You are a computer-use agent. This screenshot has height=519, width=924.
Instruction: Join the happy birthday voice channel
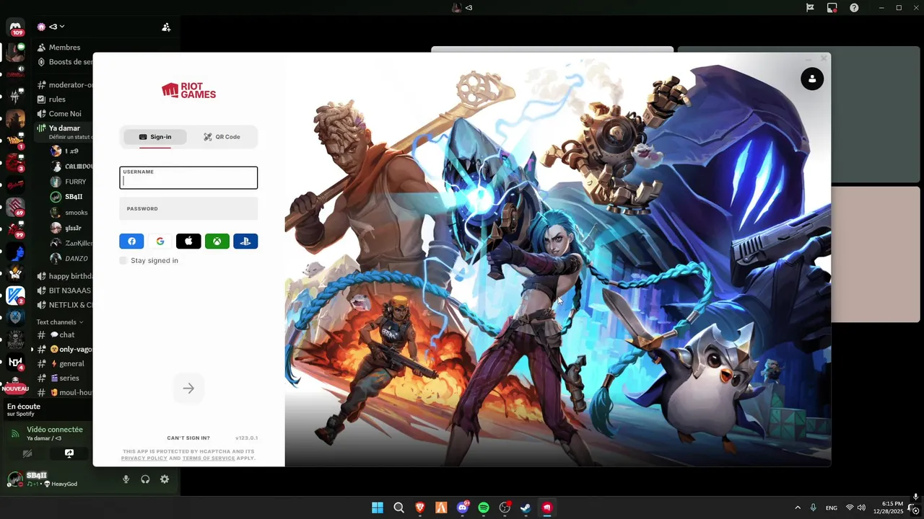click(x=64, y=276)
